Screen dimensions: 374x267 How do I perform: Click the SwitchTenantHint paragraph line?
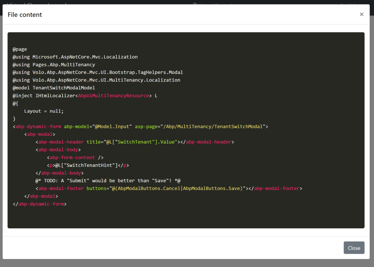[x=88, y=165]
